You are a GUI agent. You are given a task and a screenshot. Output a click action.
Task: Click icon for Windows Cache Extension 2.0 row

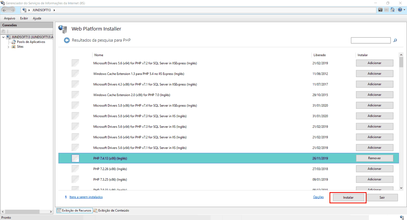(x=75, y=95)
